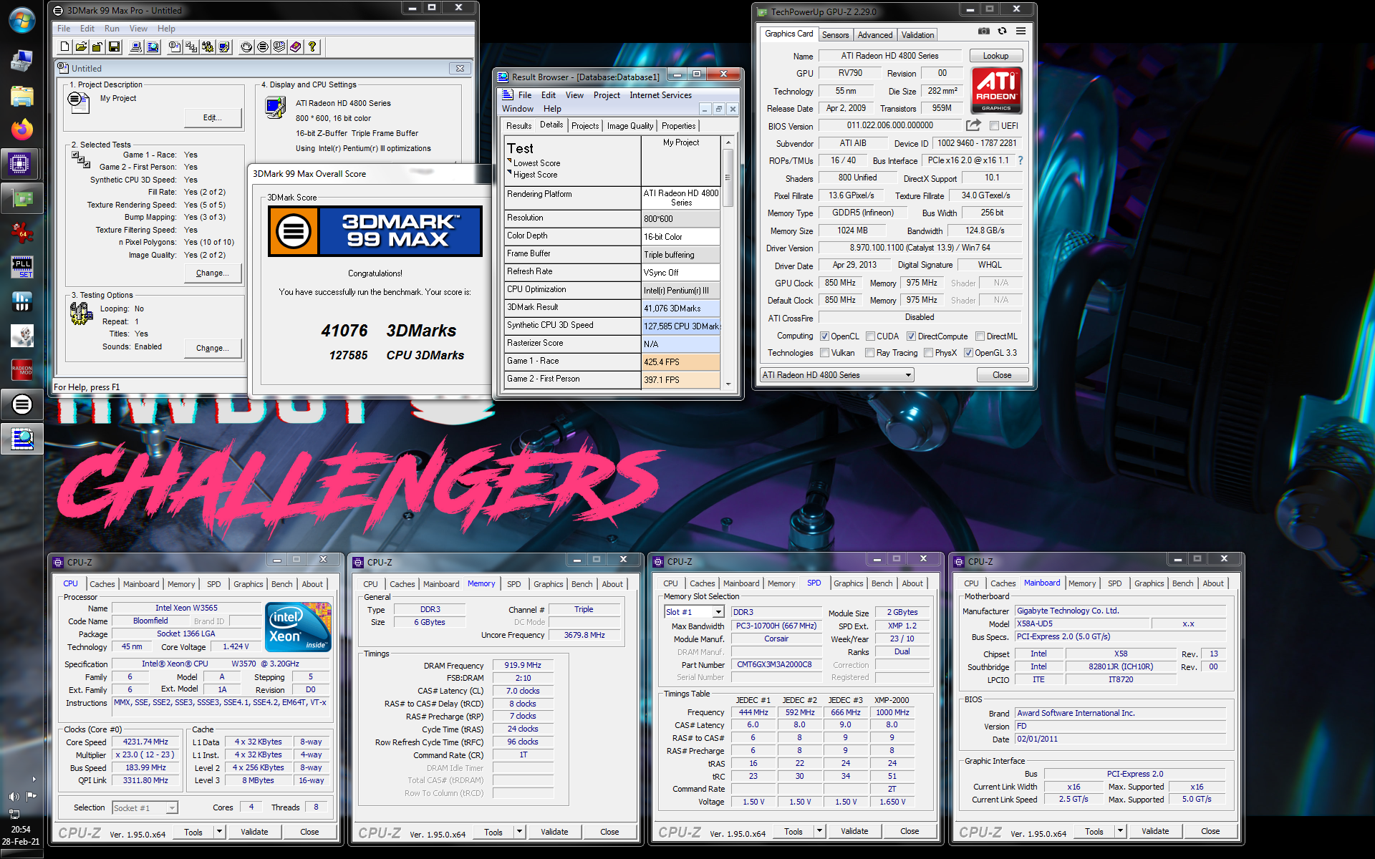Screen dimensions: 1375x859
Task: Switch to the Sensors tab in GPU-Z
Action: coord(835,35)
